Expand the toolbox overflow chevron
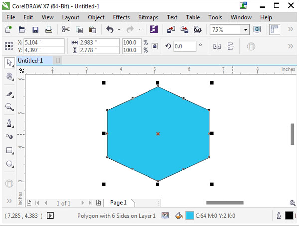299x226 pixels. coord(9,201)
